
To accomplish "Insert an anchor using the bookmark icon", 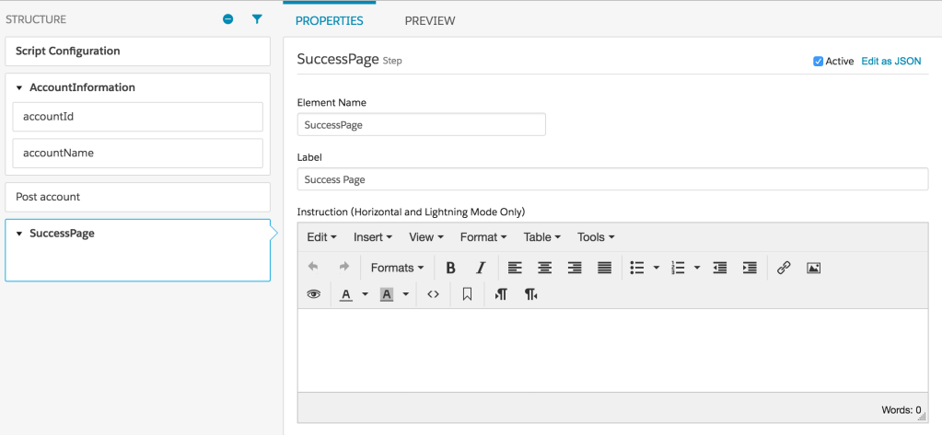I will coord(467,294).
